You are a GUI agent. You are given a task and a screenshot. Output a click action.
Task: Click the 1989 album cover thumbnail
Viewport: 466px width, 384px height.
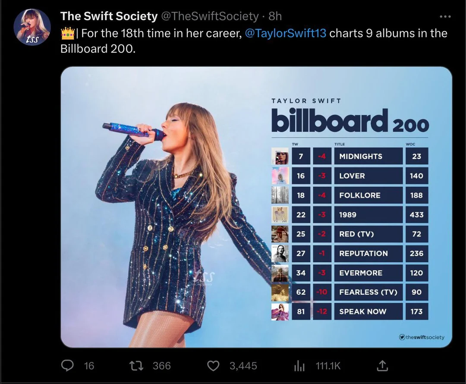(x=279, y=214)
